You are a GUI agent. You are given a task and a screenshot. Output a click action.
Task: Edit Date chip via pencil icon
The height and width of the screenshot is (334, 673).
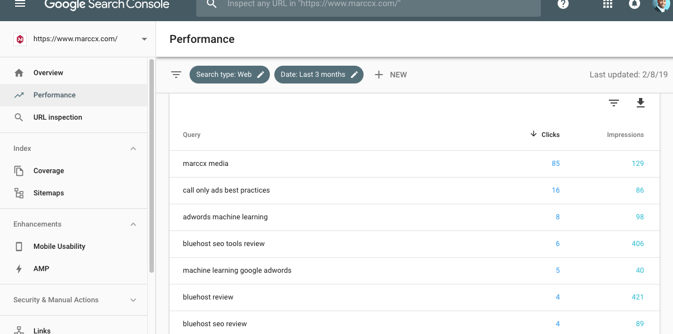tap(354, 75)
